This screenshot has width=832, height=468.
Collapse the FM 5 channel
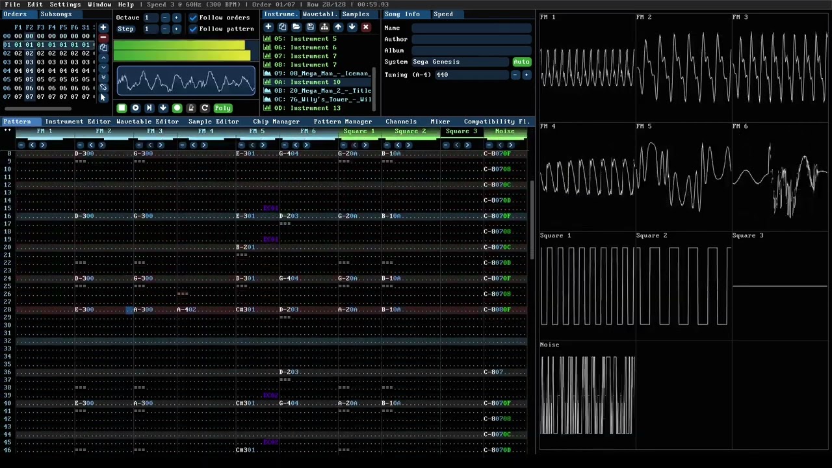[242, 145]
